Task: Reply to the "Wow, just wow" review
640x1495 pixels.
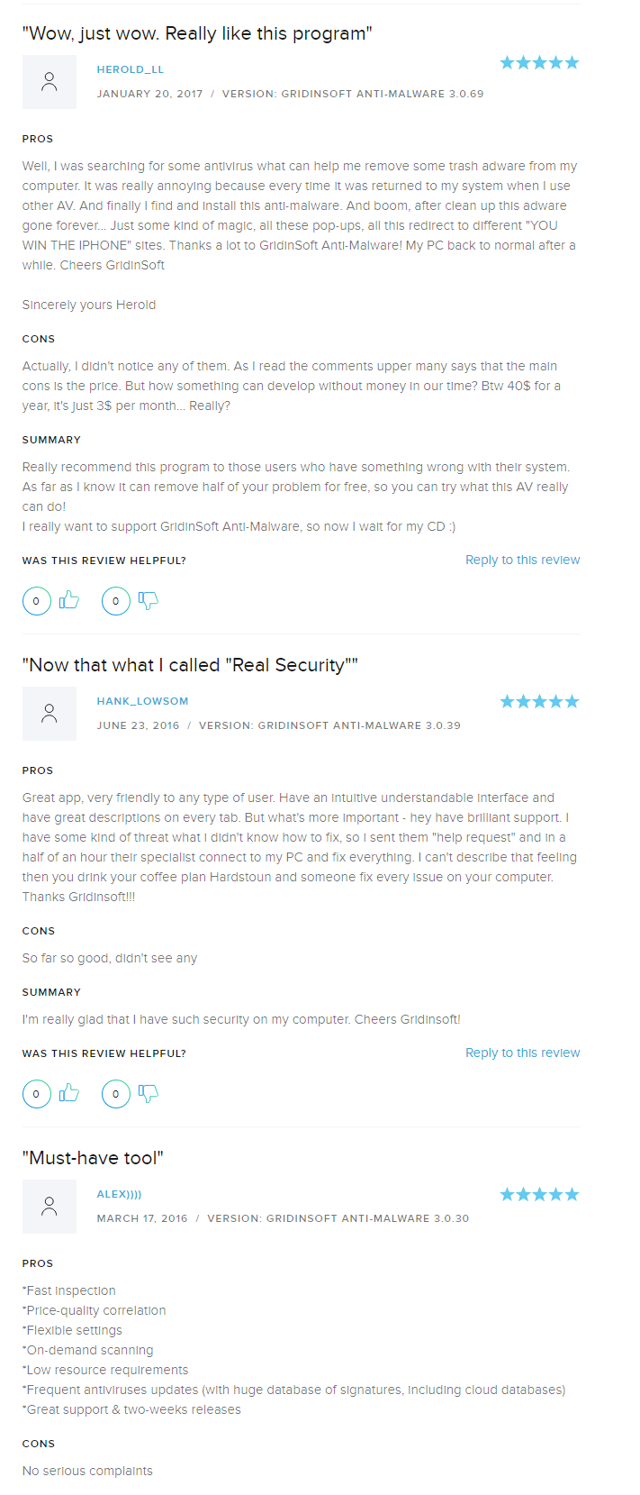Action: point(522,560)
